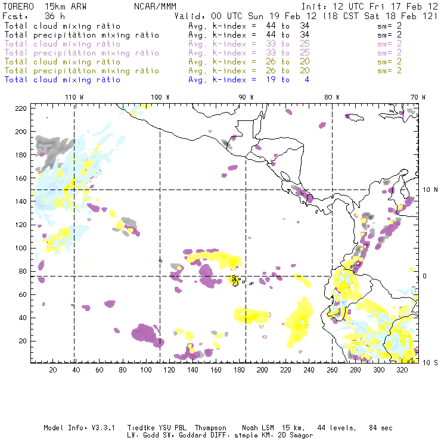Click the 220 tick on the vertical axis
The height and width of the screenshot is (441, 441).
pyautogui.click(x=21, y=108)
